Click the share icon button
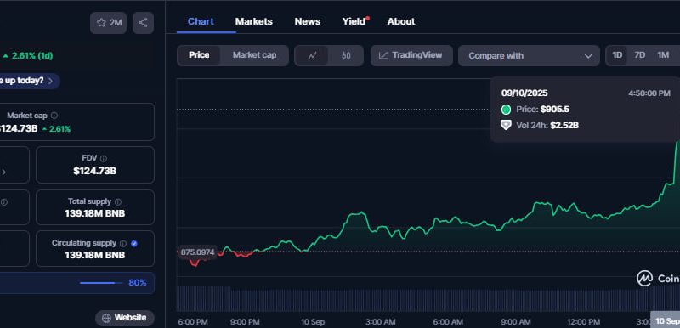The height and width of the screenshot is (328, 680). tap(143, 23)
